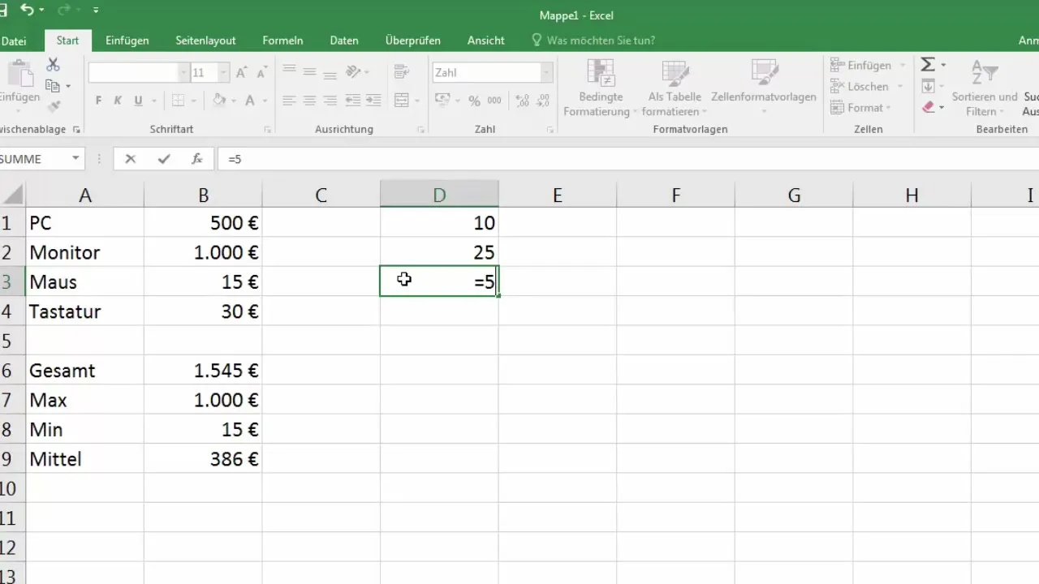Center text horizontally

[x=308, y=101]
